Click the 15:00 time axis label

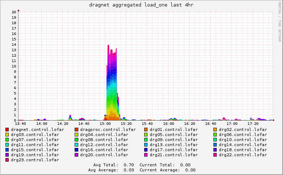[x=105, y=124]
